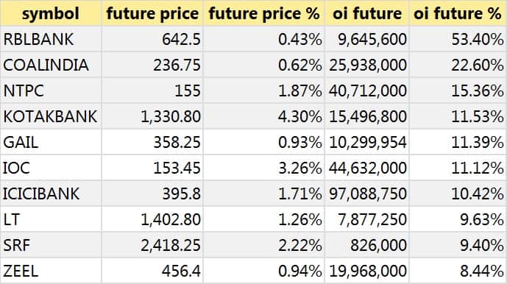Viewport: 507px width, 284px height.
Task: Click the symbol column header
Action: (x=51, y=13)
